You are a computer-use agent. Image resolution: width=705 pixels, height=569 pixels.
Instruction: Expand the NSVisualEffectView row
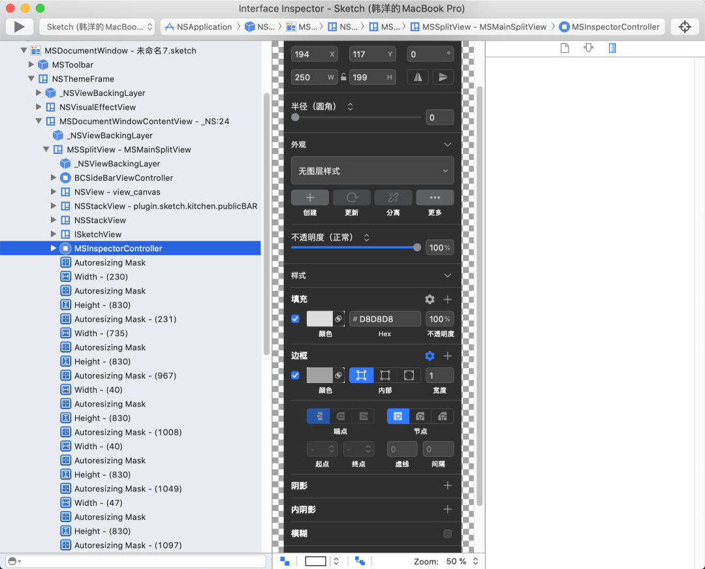[x=39, y=107]
